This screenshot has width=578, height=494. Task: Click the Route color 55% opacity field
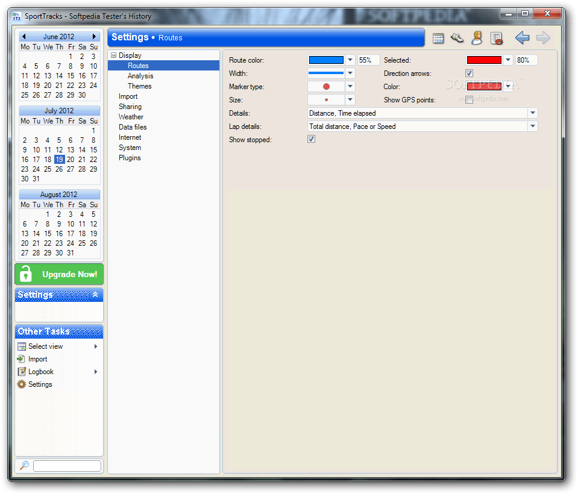click(368, 60)
